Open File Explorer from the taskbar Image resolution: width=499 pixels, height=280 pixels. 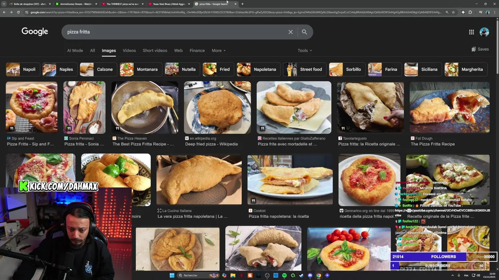tap(233, 275)
